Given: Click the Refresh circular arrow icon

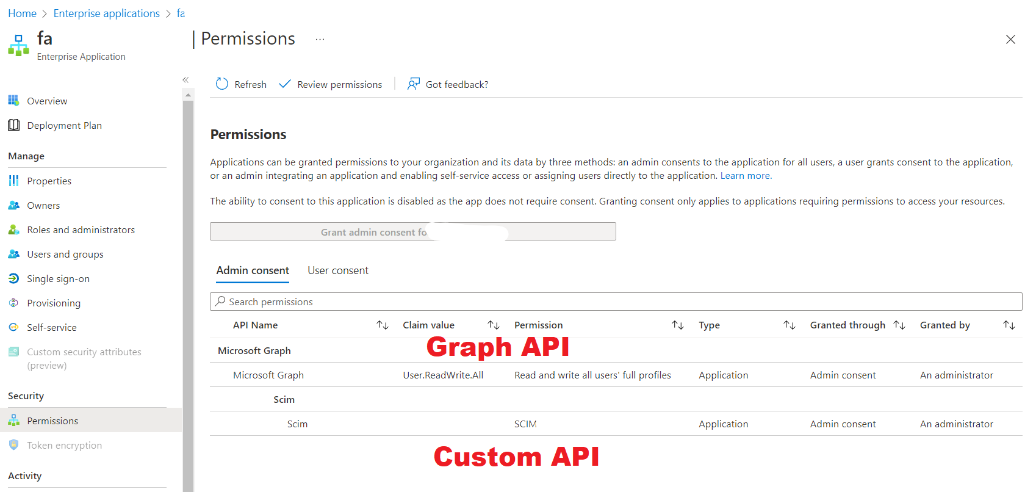Looking at the screenshot, I should point(222,84).
